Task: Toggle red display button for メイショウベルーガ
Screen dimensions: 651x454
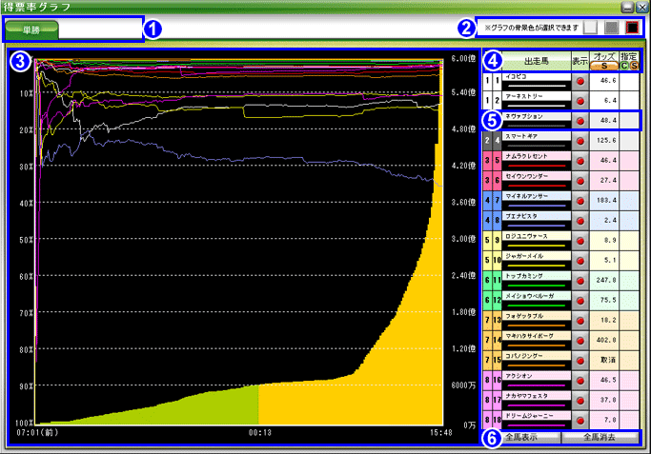Action: (x=580, y=301)
